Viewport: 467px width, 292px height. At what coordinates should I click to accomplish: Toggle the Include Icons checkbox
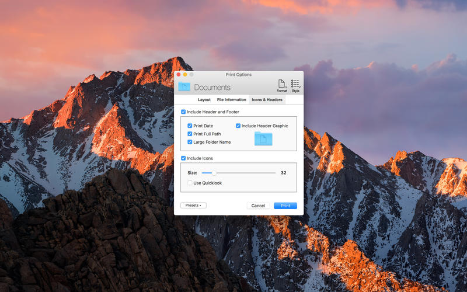click(x=183, y=158)
